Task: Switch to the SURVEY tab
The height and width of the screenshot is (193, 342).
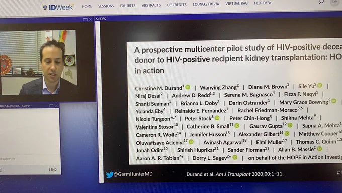Action: pos(26,106)
